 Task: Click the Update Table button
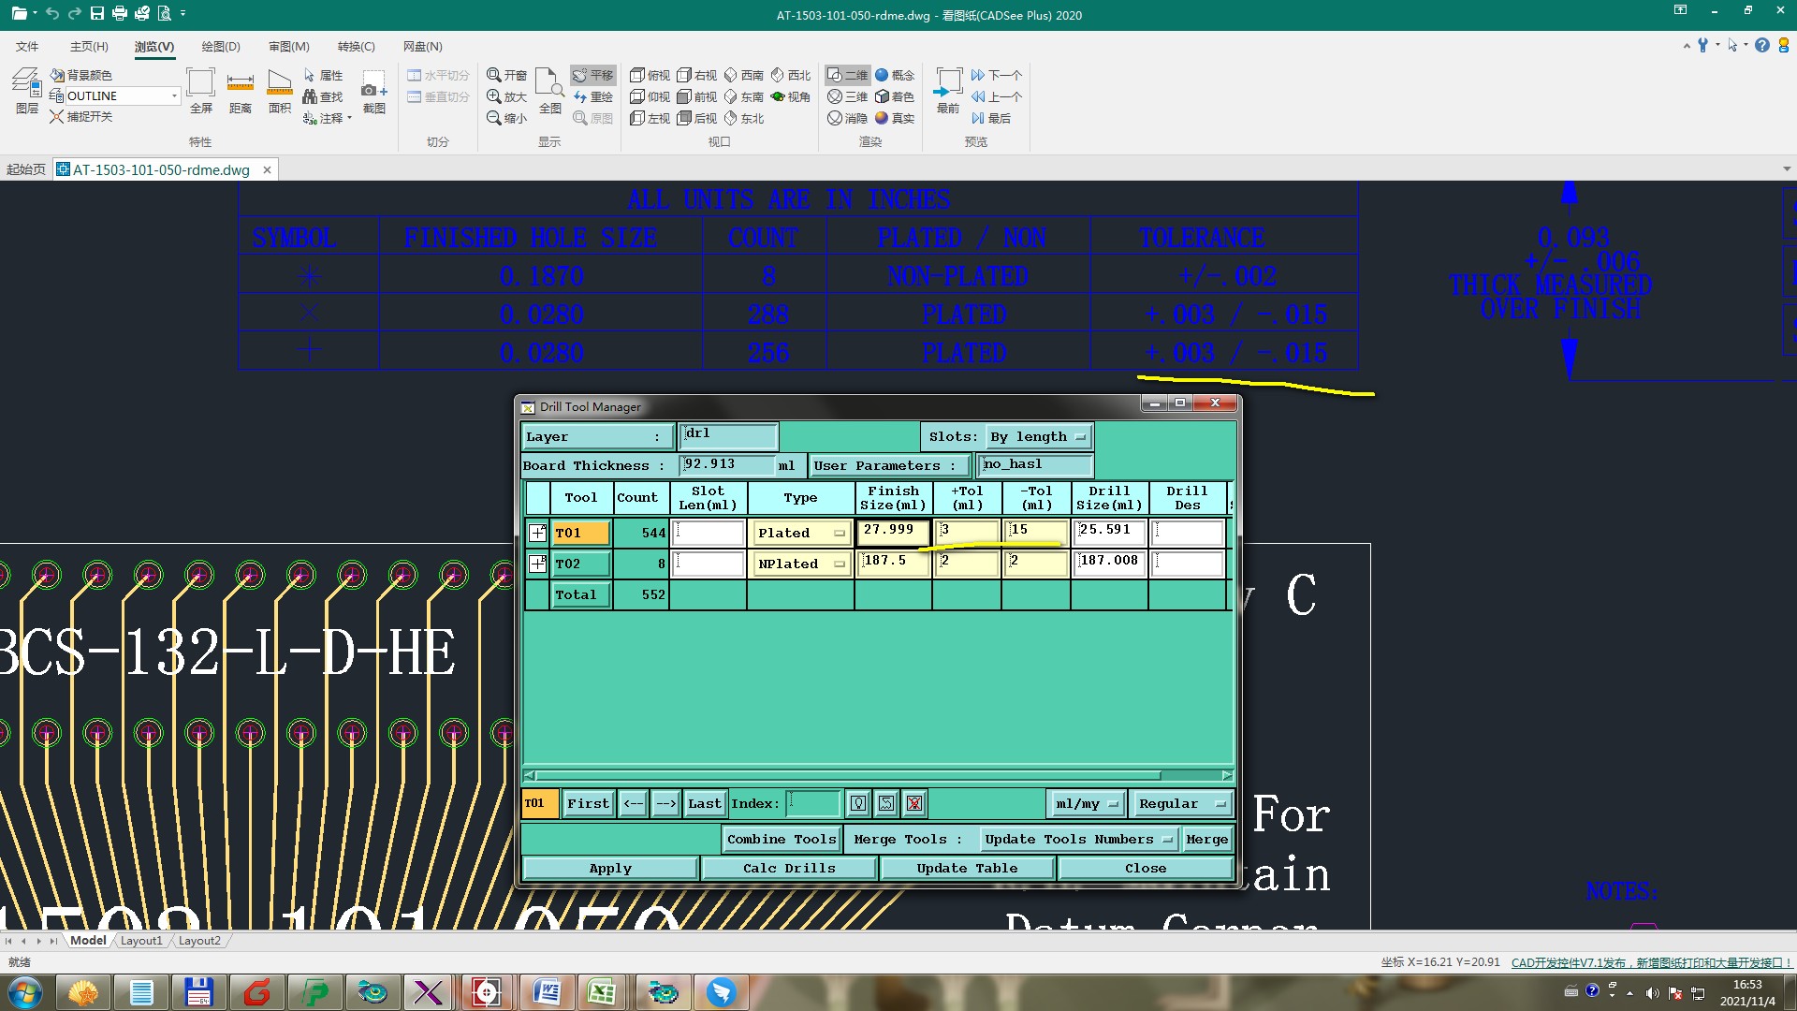(967, 868)
